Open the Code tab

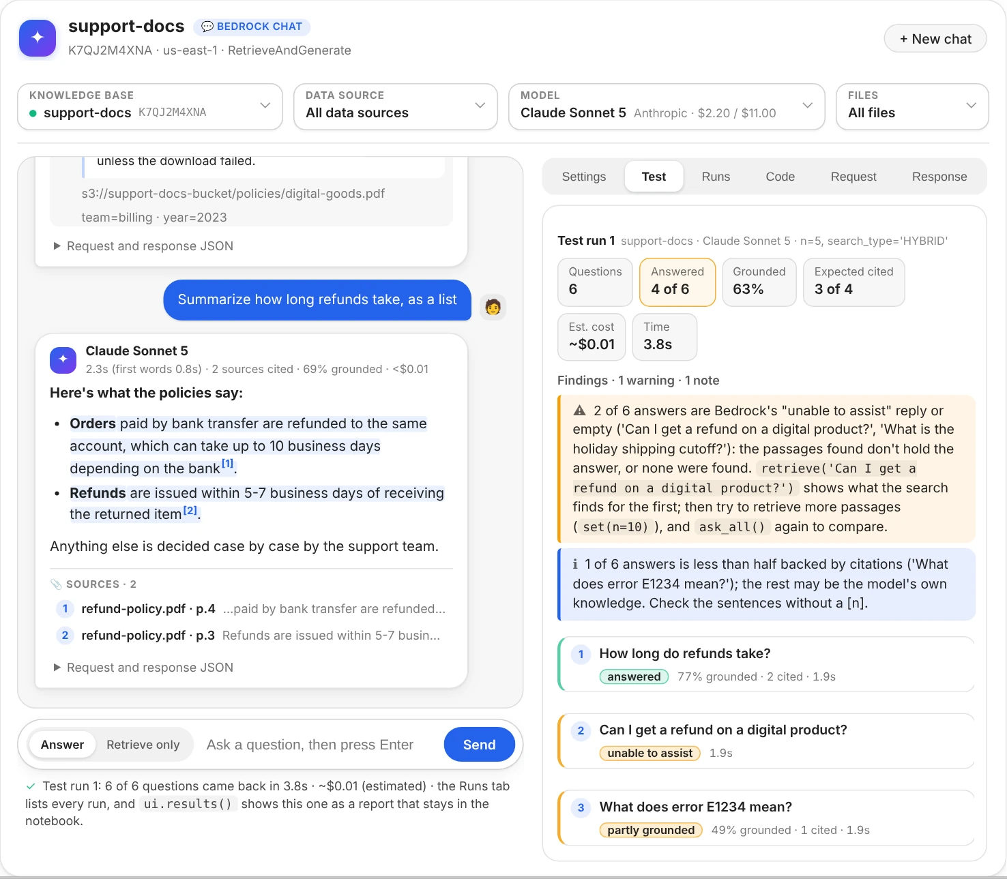780,177
